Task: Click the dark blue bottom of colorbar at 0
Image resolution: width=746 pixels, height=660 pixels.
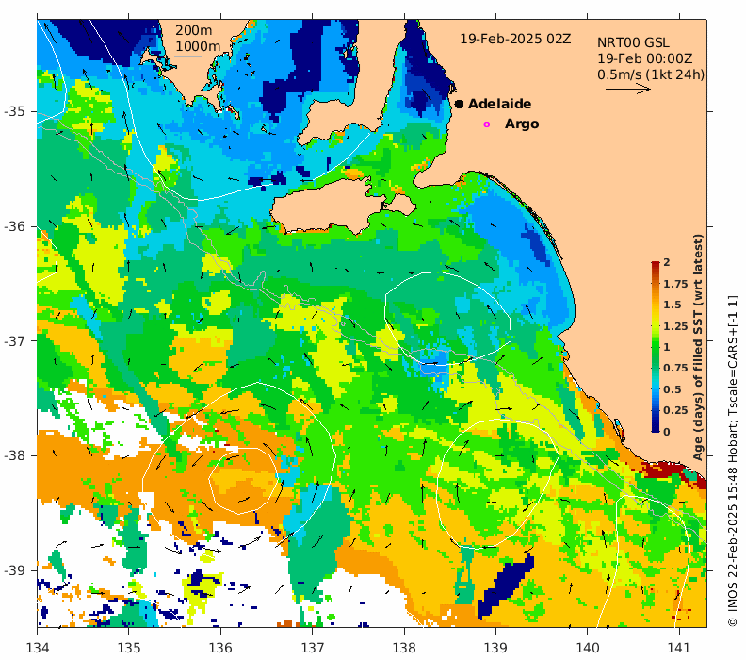Action: [656, 430]
